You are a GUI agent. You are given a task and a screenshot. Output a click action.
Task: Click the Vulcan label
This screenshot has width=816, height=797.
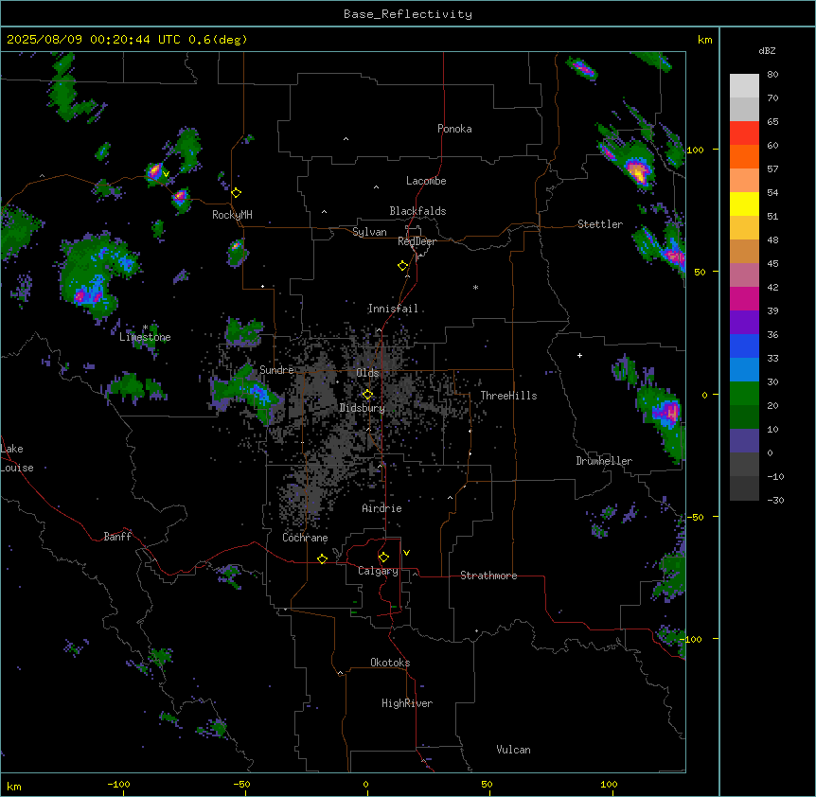tap(514, 750)
